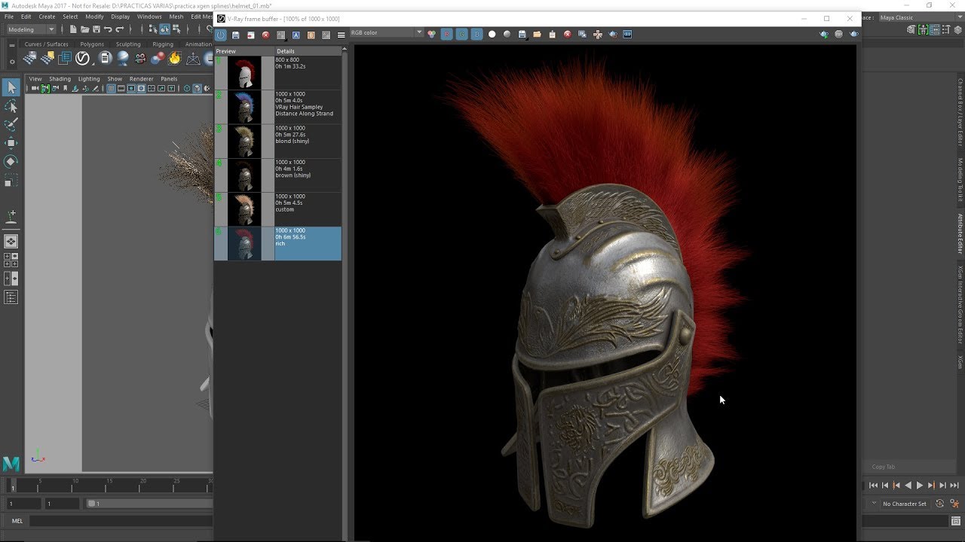965x542 pixels.
Task: Redo using the forward arrow icon
Action: click(x=119, y=29)
